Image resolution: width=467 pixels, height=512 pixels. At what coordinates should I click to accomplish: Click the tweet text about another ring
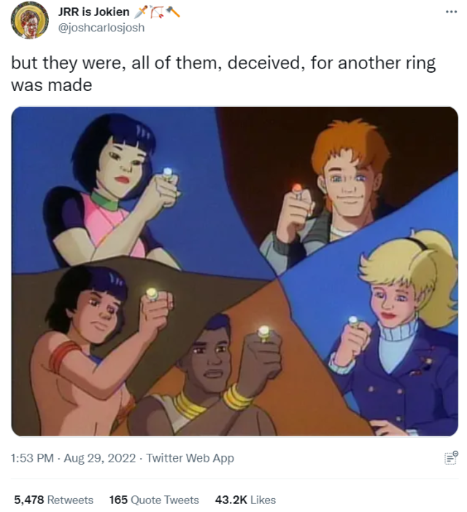[223, 74]
